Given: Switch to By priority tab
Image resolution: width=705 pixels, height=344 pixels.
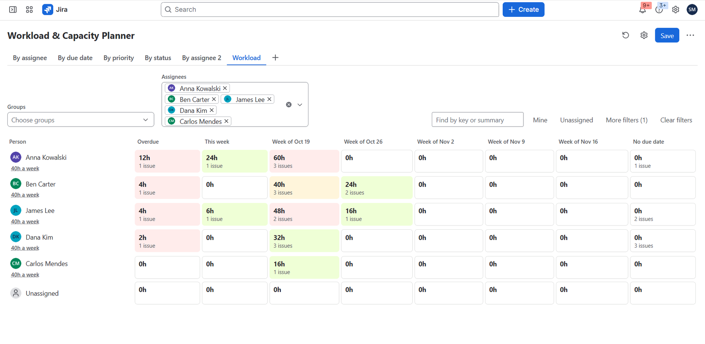Looking at the screenshot, I should tap(119, 58).
